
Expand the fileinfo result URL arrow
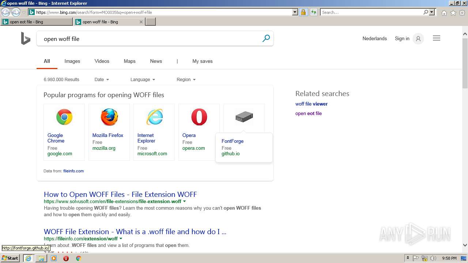pyautogui.click(x=121, y=239)
